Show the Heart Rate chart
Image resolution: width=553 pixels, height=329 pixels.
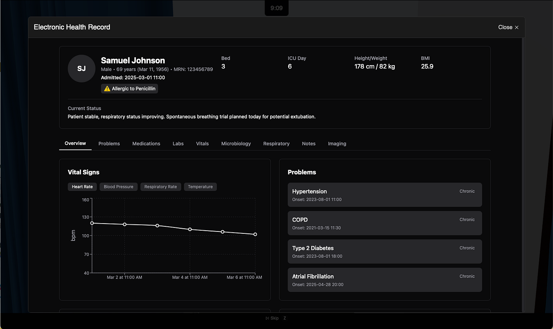pos(82,187)
